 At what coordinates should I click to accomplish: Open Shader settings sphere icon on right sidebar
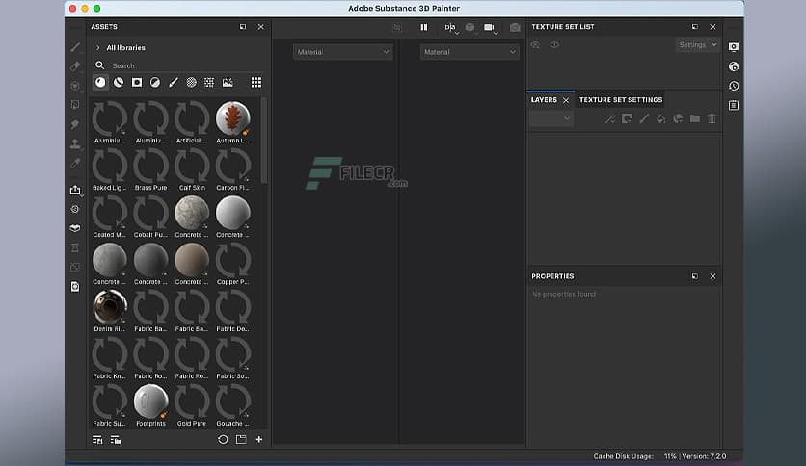[734, 66]
